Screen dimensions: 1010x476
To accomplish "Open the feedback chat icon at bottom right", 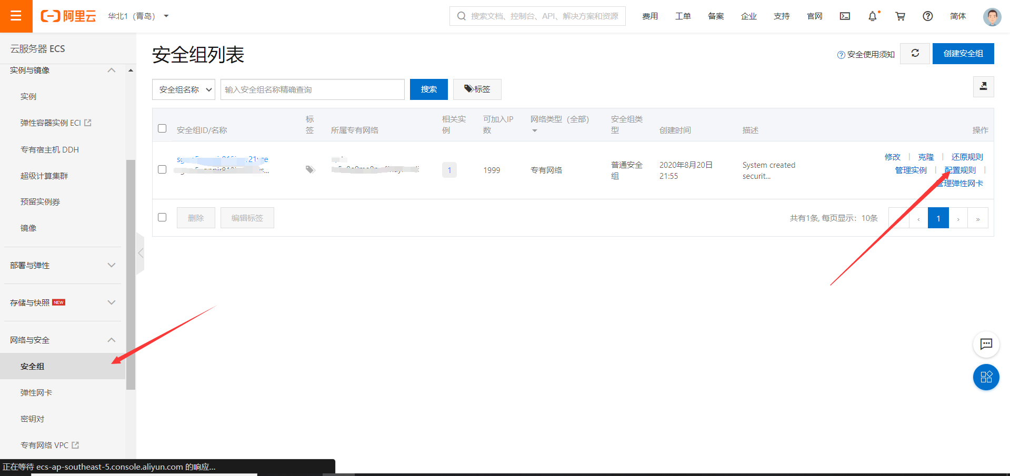I will tap(986, 345).
